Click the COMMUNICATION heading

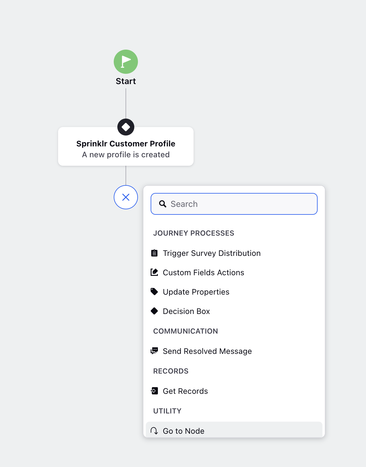[185, 331]
